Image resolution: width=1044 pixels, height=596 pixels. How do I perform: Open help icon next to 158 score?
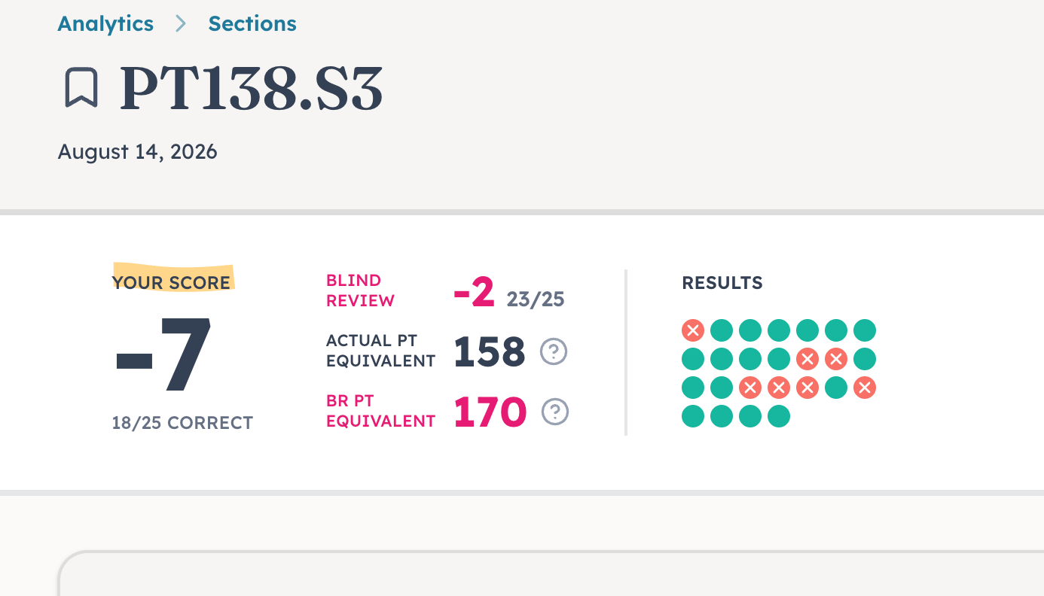[554, 351]
